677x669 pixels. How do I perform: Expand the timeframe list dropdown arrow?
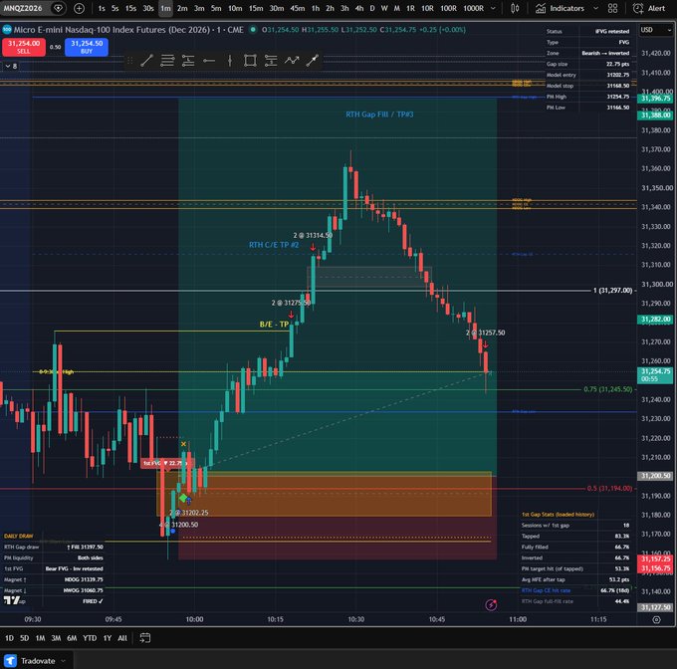point(493,8)
